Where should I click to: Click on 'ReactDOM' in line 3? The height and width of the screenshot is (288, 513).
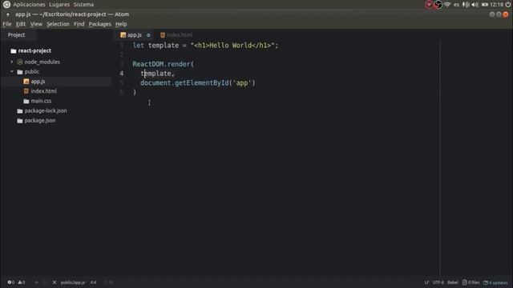point(147,64)
